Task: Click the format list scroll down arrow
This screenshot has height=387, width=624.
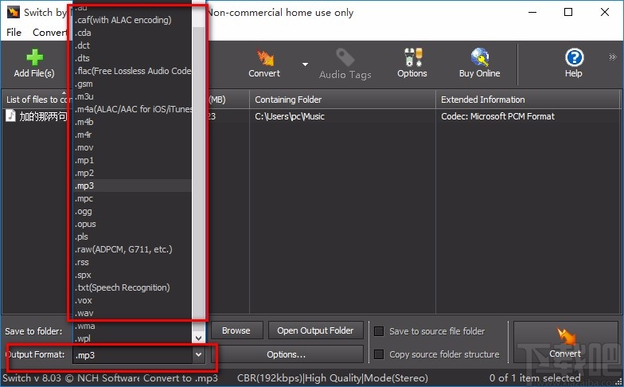Action: click(198, 338)
